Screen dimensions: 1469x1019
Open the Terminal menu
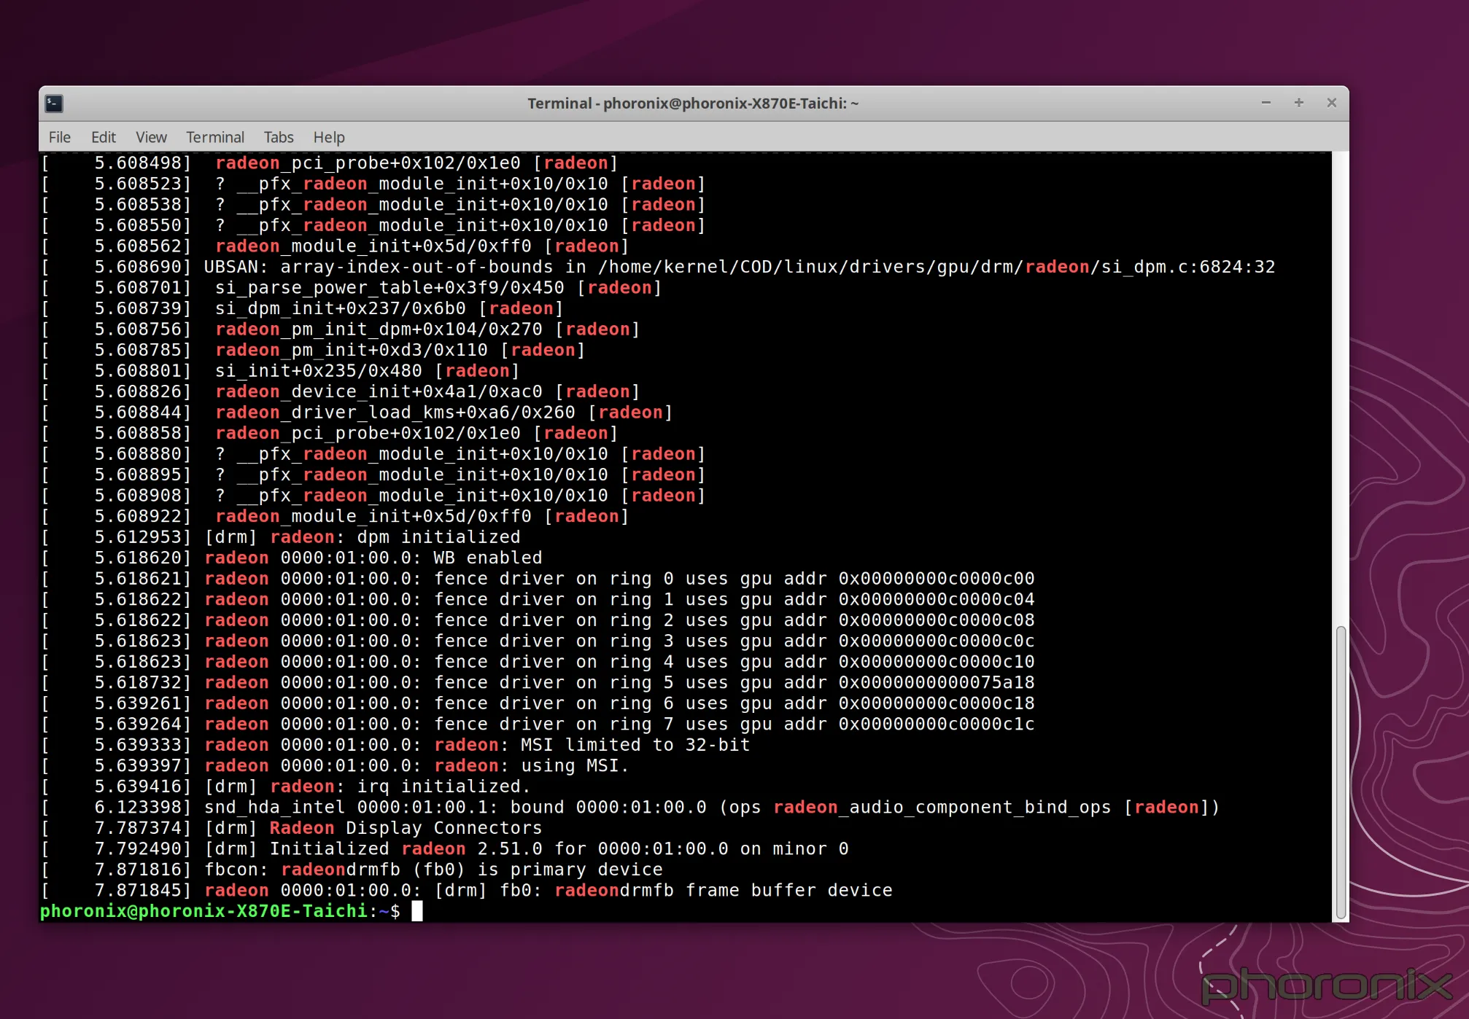click(x=214, y=137)
